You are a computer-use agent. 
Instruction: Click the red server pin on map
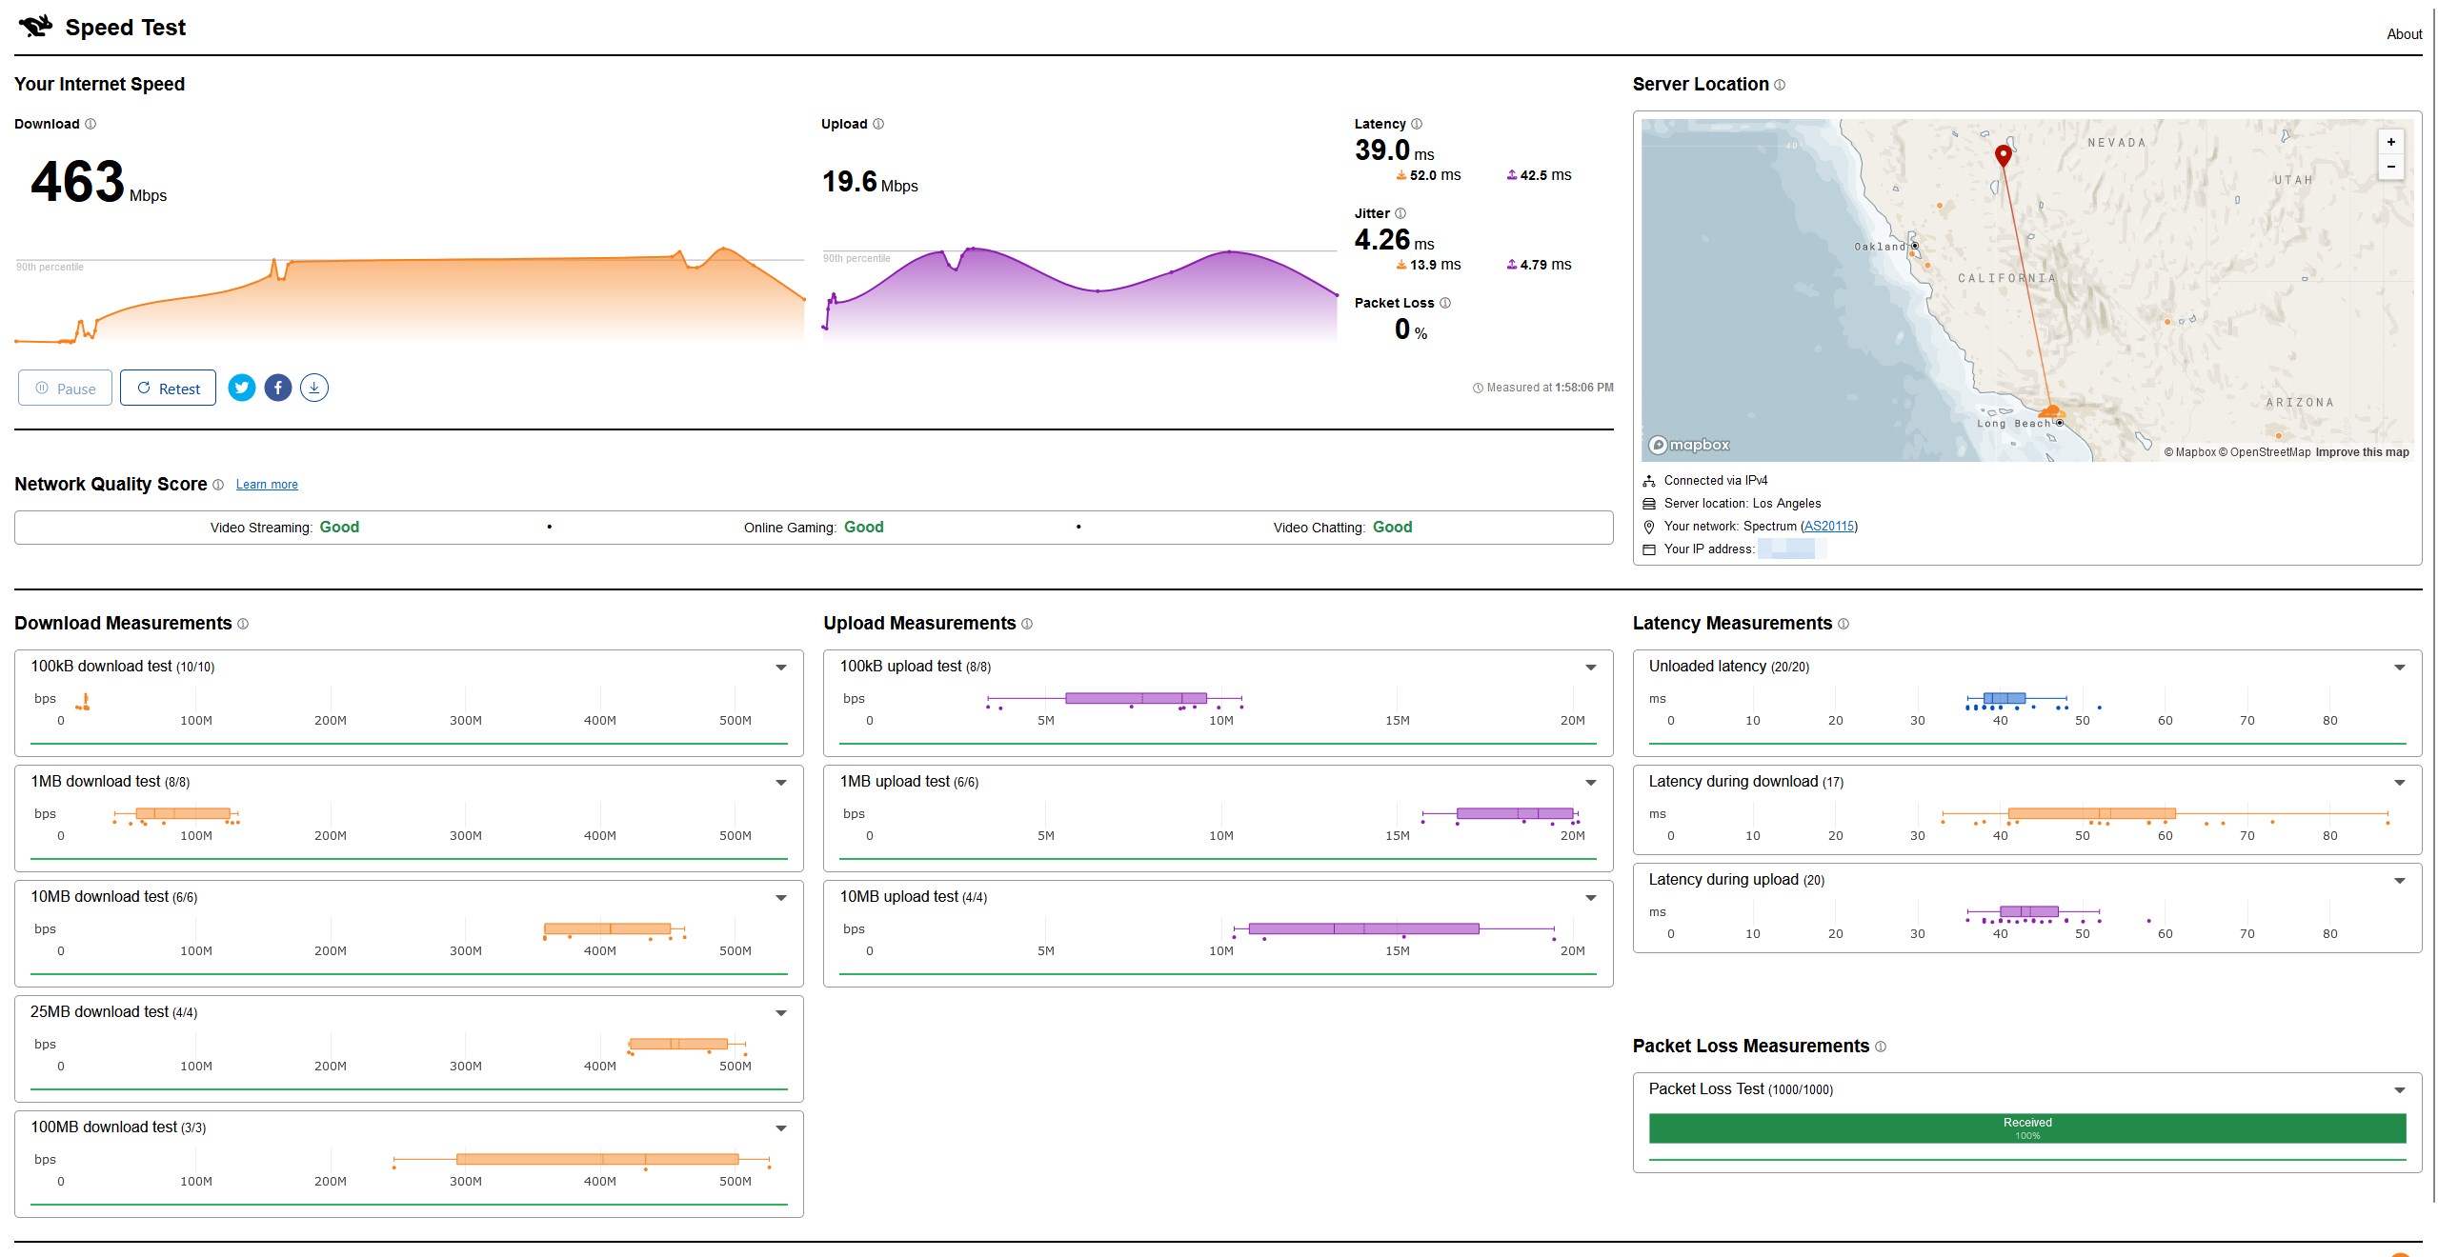pos(2004,155)
